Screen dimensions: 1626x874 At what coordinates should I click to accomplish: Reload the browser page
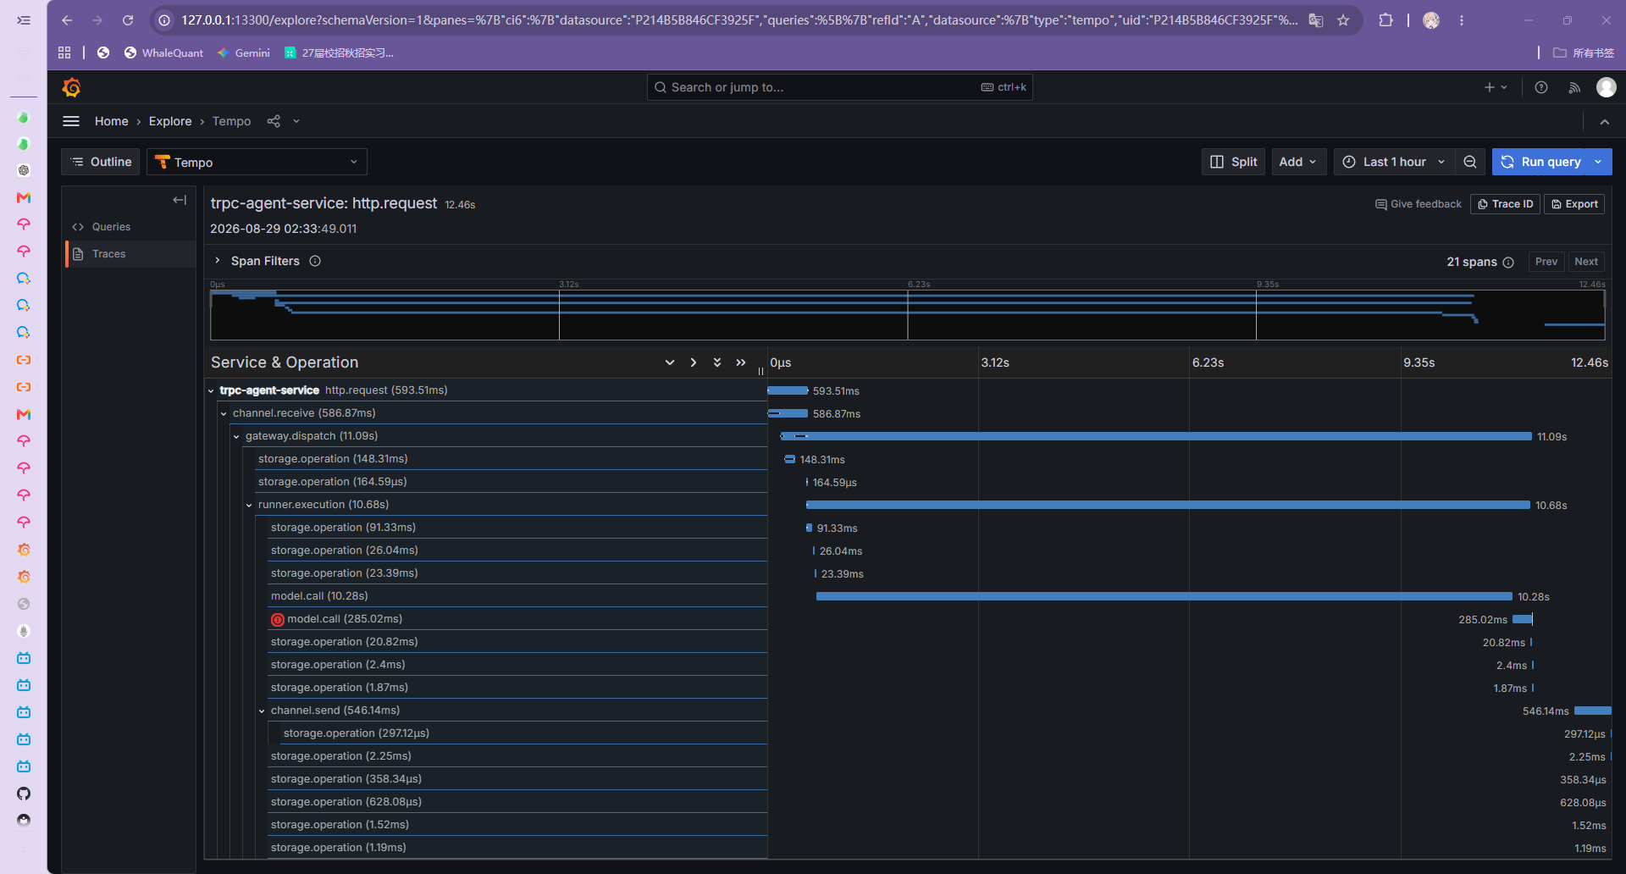click(x=128, y=20)
